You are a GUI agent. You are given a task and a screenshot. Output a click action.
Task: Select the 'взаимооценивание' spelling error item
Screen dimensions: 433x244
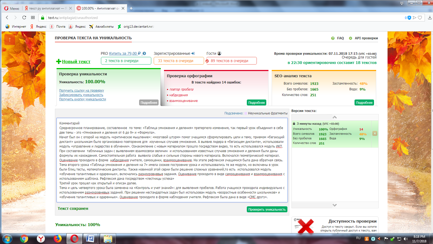tap(183, 101)
